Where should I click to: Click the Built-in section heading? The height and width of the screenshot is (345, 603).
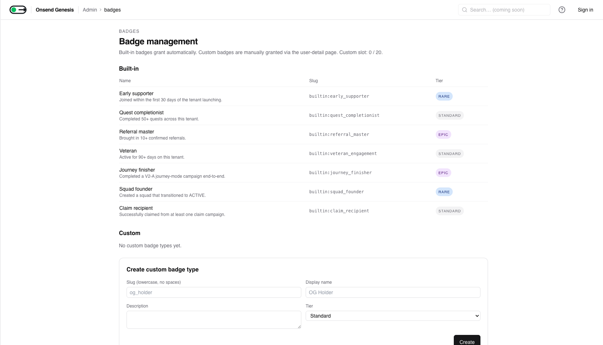(129, 68)
